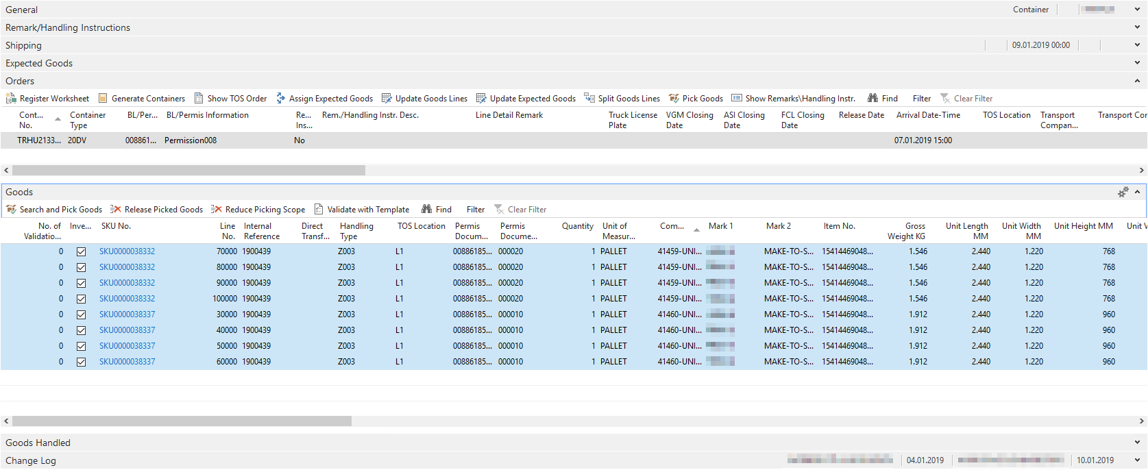1148x470 pixels.
Task: Open Show TOS Order icon
Action: pos(199,99)
